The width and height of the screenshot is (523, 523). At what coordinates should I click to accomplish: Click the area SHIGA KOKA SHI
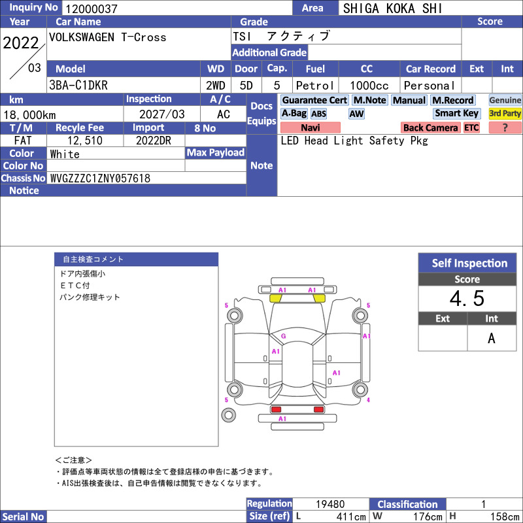pyautogui.click(x=393, y=8)
